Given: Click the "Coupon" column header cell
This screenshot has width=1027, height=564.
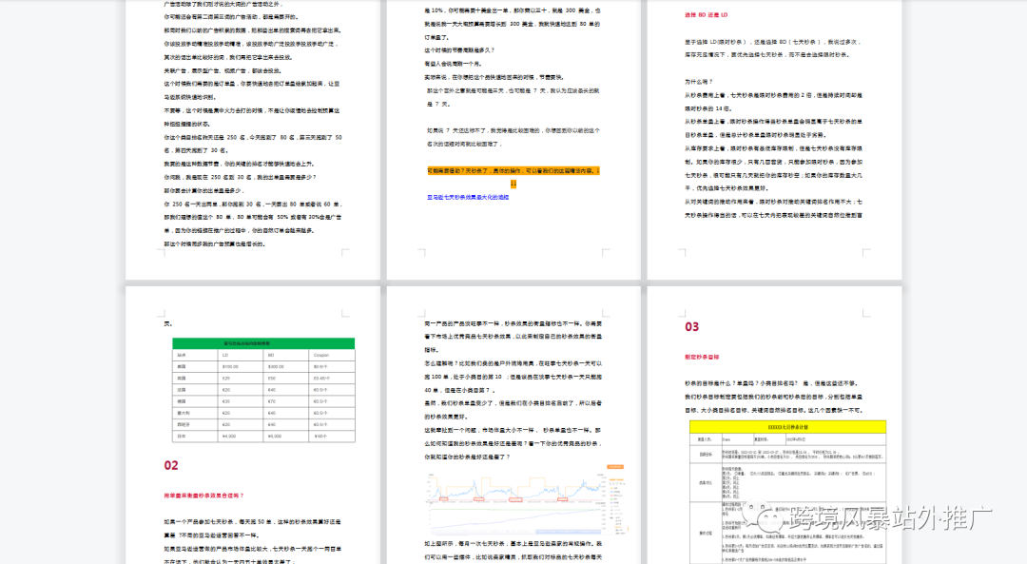Looking at the screenshot, I should [x=332, y=355].
